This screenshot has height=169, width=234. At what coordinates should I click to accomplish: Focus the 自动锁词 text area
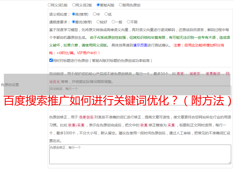[140, 96]
